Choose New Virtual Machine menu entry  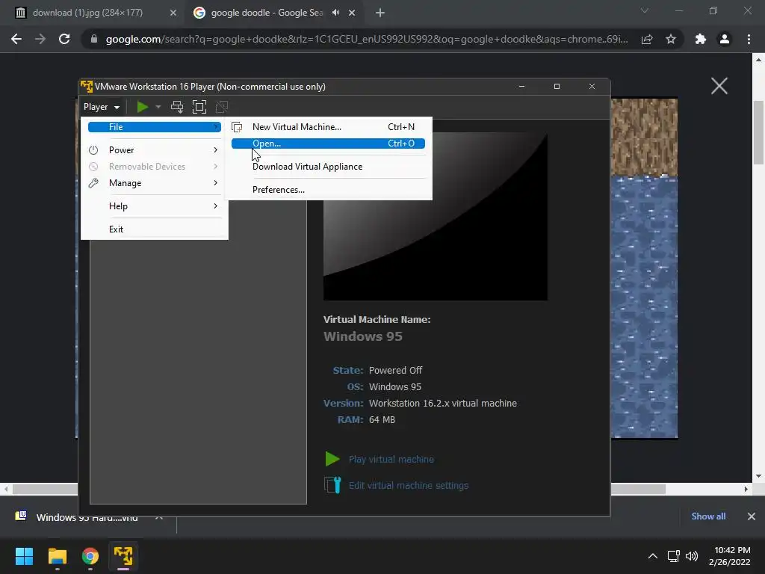[x=329, y=127]
